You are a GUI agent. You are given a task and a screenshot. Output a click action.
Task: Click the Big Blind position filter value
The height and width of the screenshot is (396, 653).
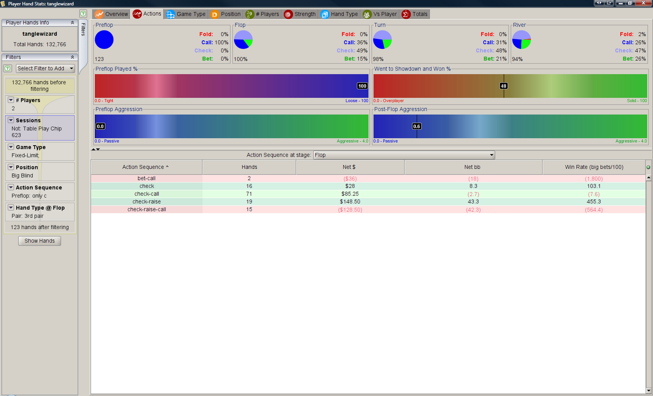pos(22,176)
